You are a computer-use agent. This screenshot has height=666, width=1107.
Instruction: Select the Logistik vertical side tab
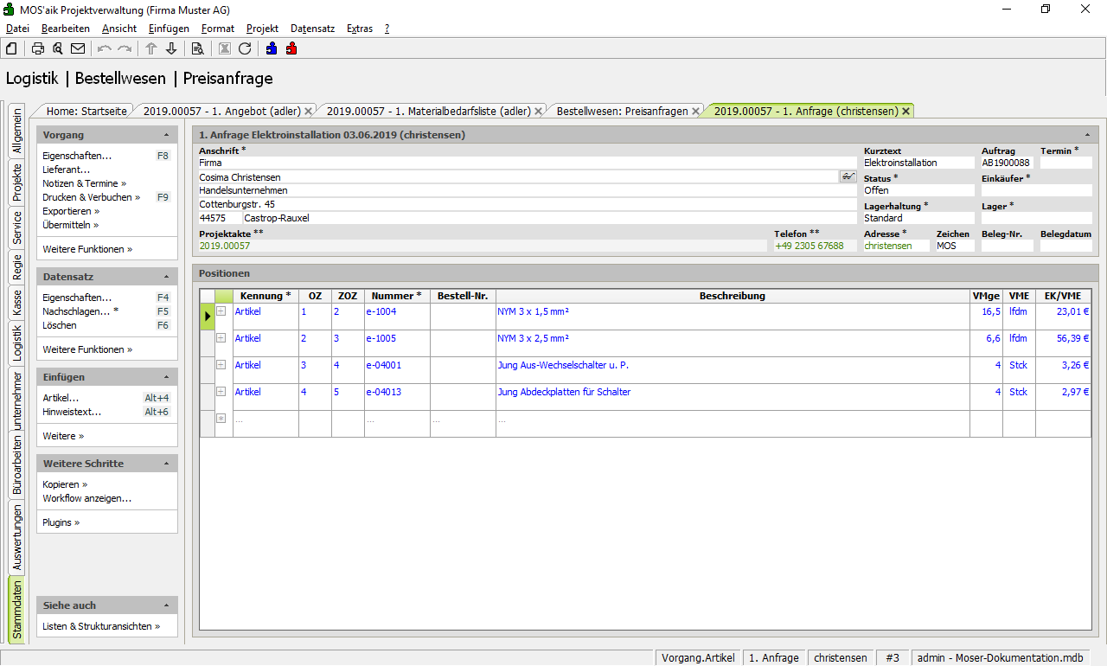click(16, 343)
